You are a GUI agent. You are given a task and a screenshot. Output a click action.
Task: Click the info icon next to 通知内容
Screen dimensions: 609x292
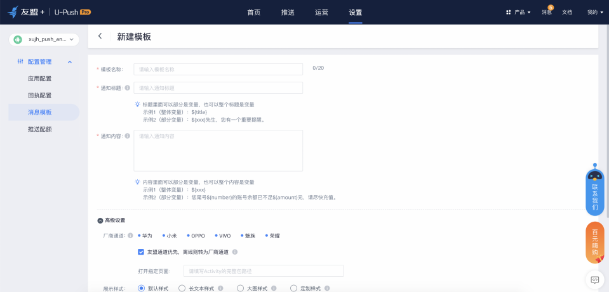pos(128,136)
